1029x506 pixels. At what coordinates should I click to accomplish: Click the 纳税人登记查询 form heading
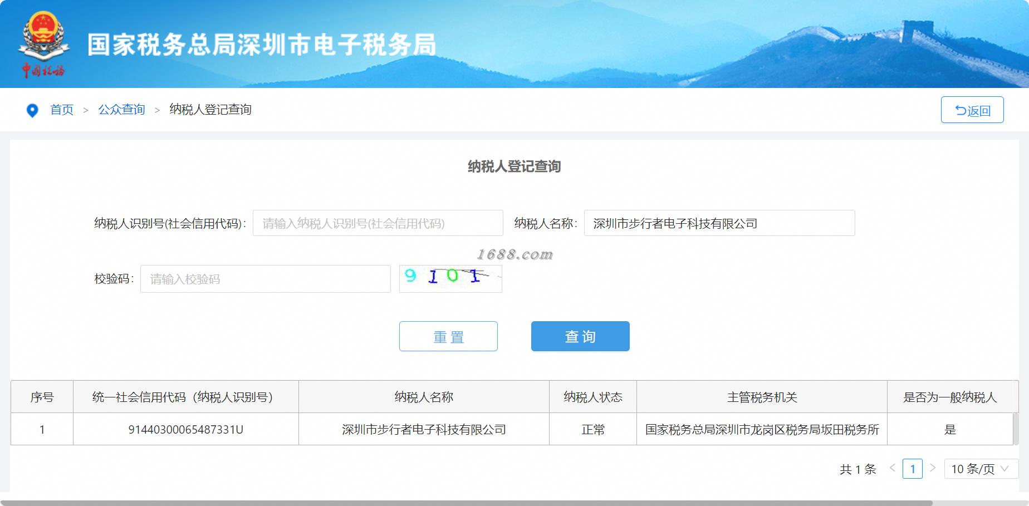coord(514,166)
